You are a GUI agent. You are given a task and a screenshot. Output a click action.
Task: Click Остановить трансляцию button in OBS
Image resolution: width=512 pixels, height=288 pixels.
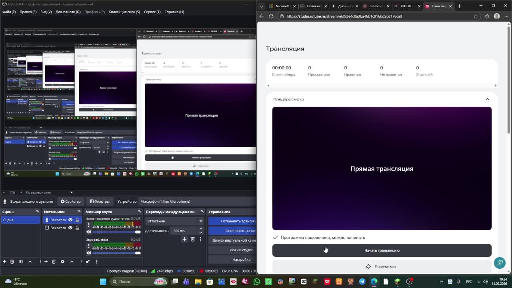[x=232, y=221]
